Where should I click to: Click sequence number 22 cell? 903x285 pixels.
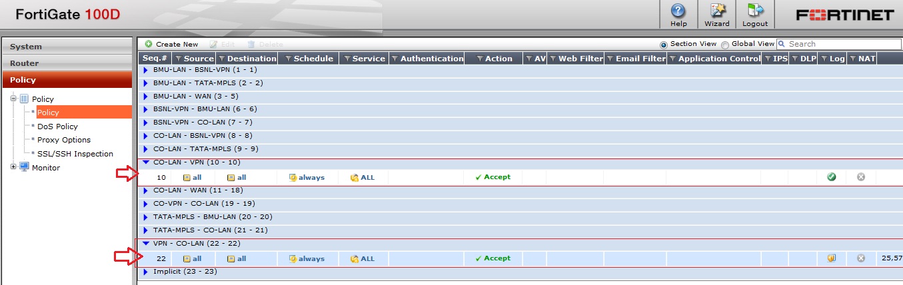pyautogui.click(x=161, y=259)
